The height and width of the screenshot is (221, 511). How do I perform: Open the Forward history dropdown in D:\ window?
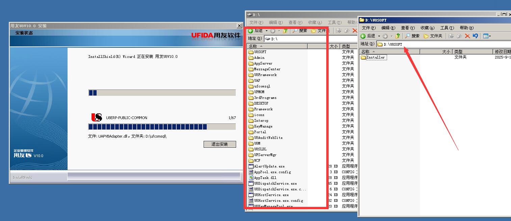tap(279, 31)
